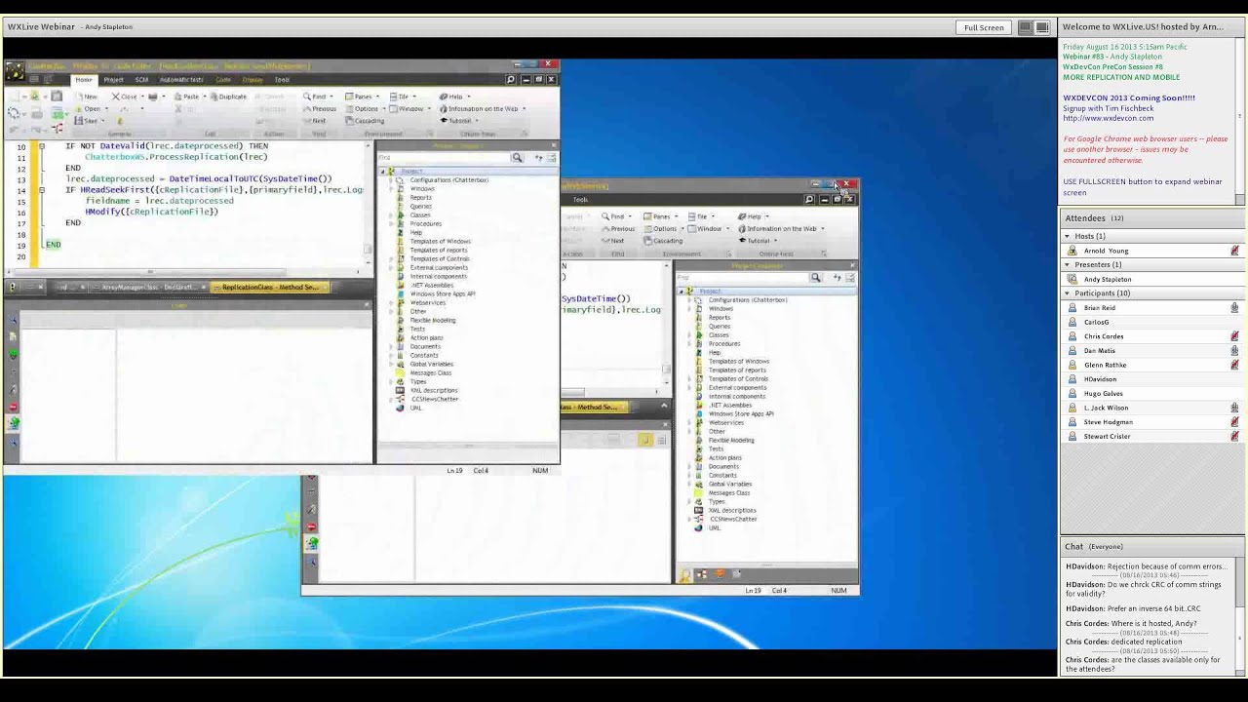Click Arnold Young's muted microphone icon
The width and height of the screenshot is (1248, 702).
pyautogui.click(x=1234, y=251)
